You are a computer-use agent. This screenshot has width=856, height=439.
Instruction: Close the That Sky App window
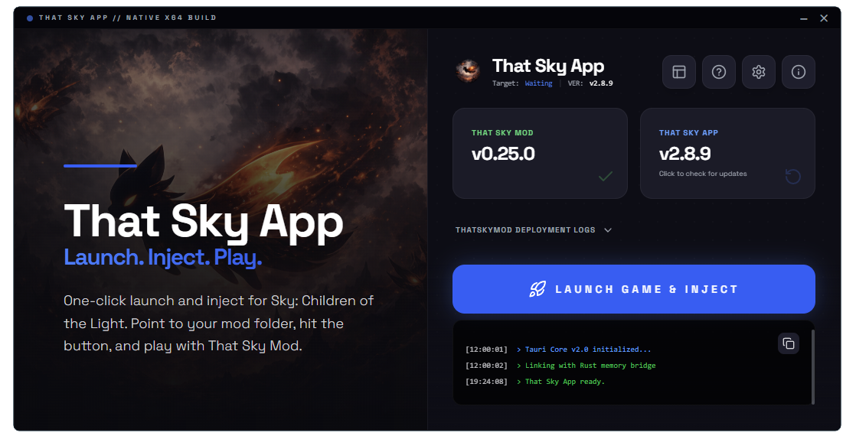(x=824, y=18)
